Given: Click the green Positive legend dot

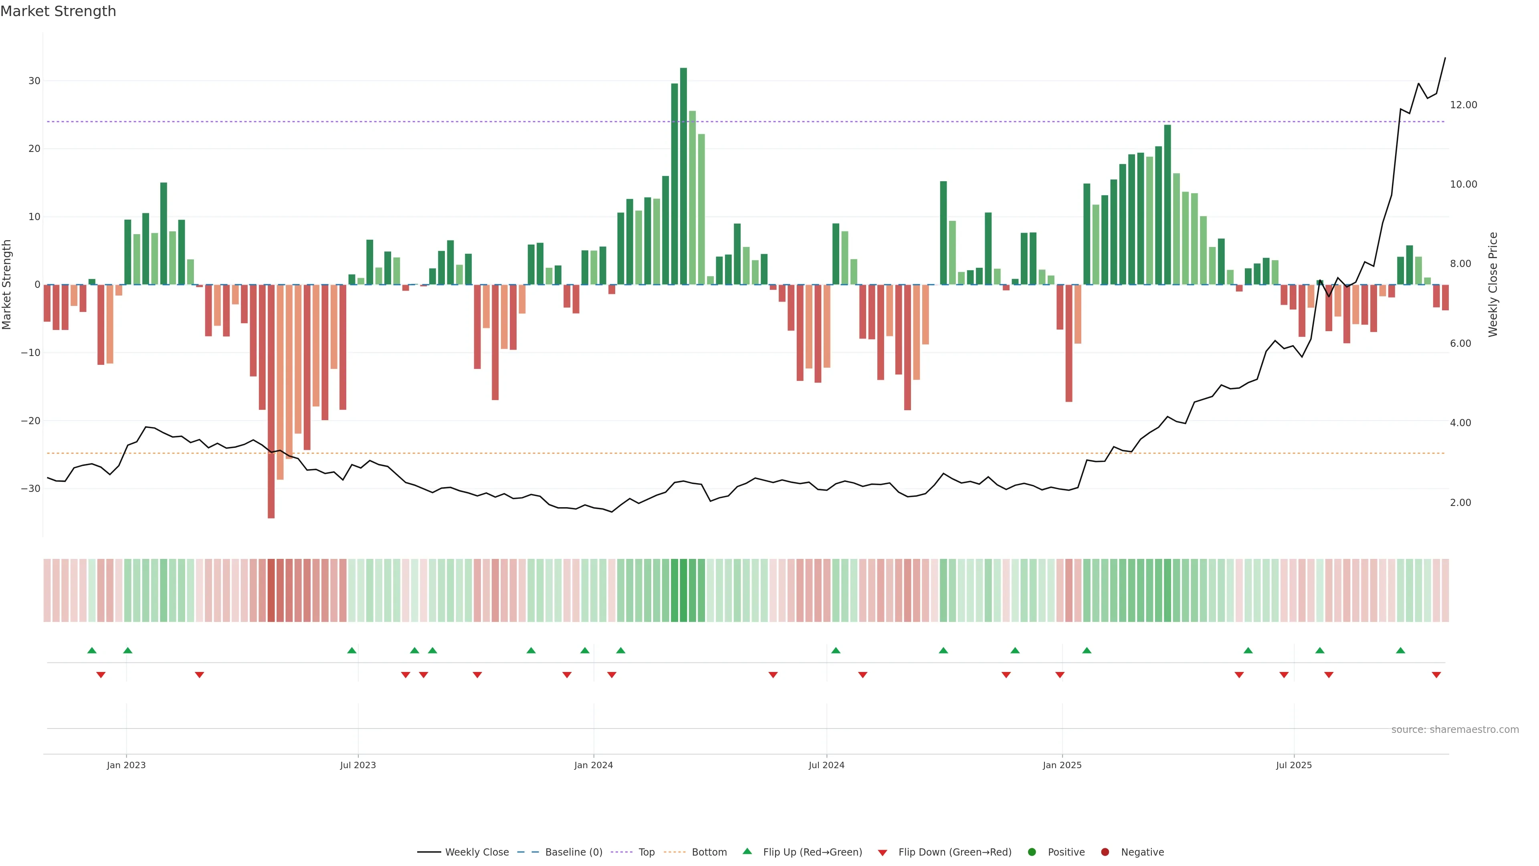Looking at the screenshot, I should click(1032, 852).
